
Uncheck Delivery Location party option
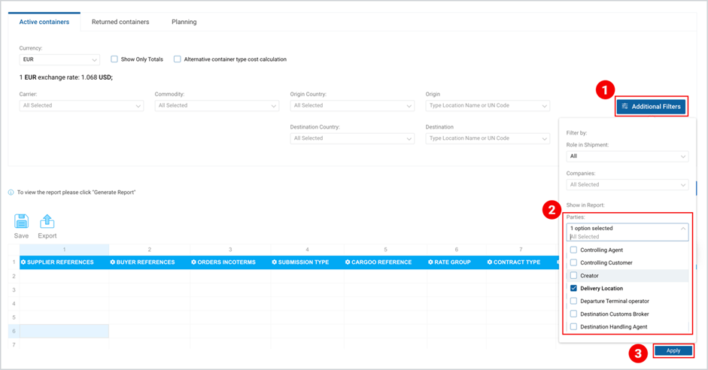[573, 288]
